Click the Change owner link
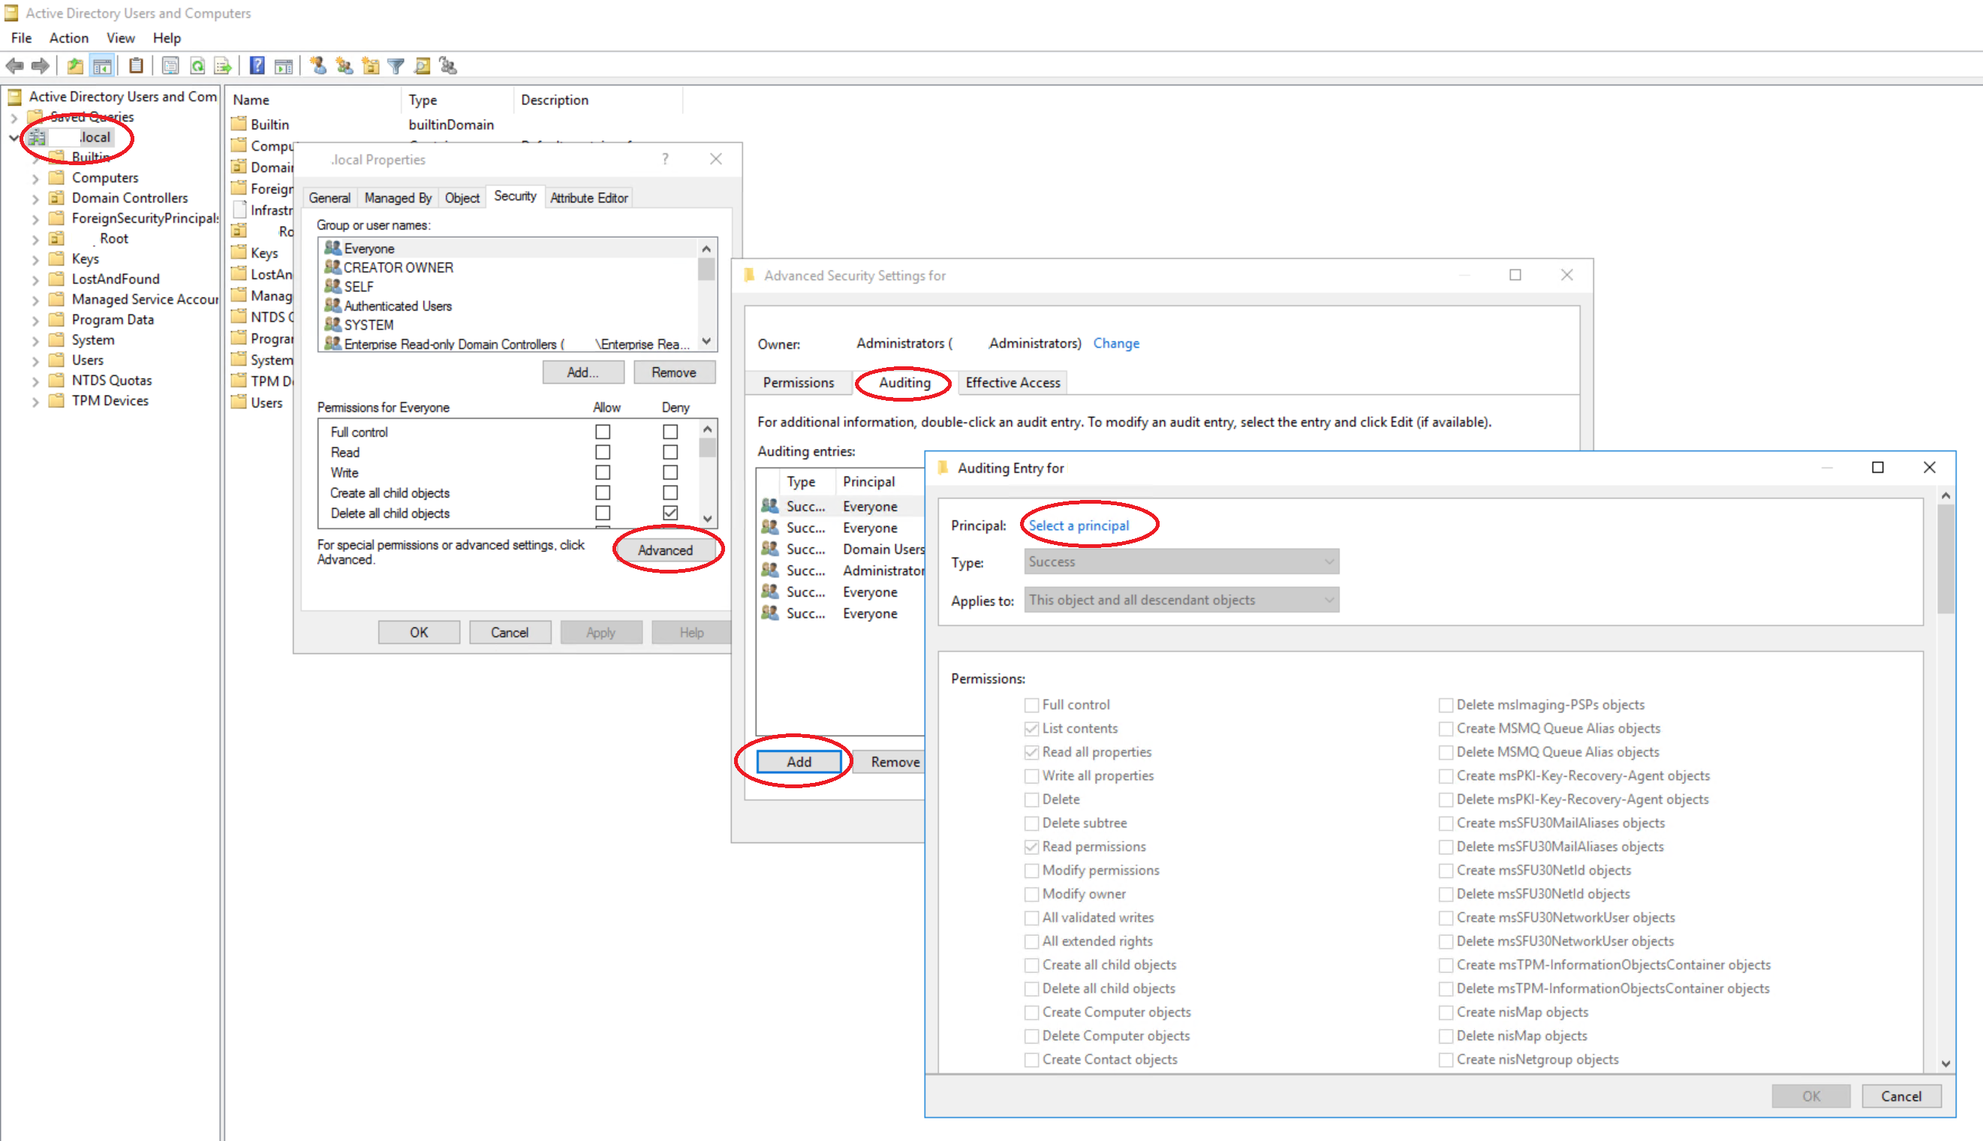The height and width of the screenshot is (1141, 1983). coord(1115,343)
